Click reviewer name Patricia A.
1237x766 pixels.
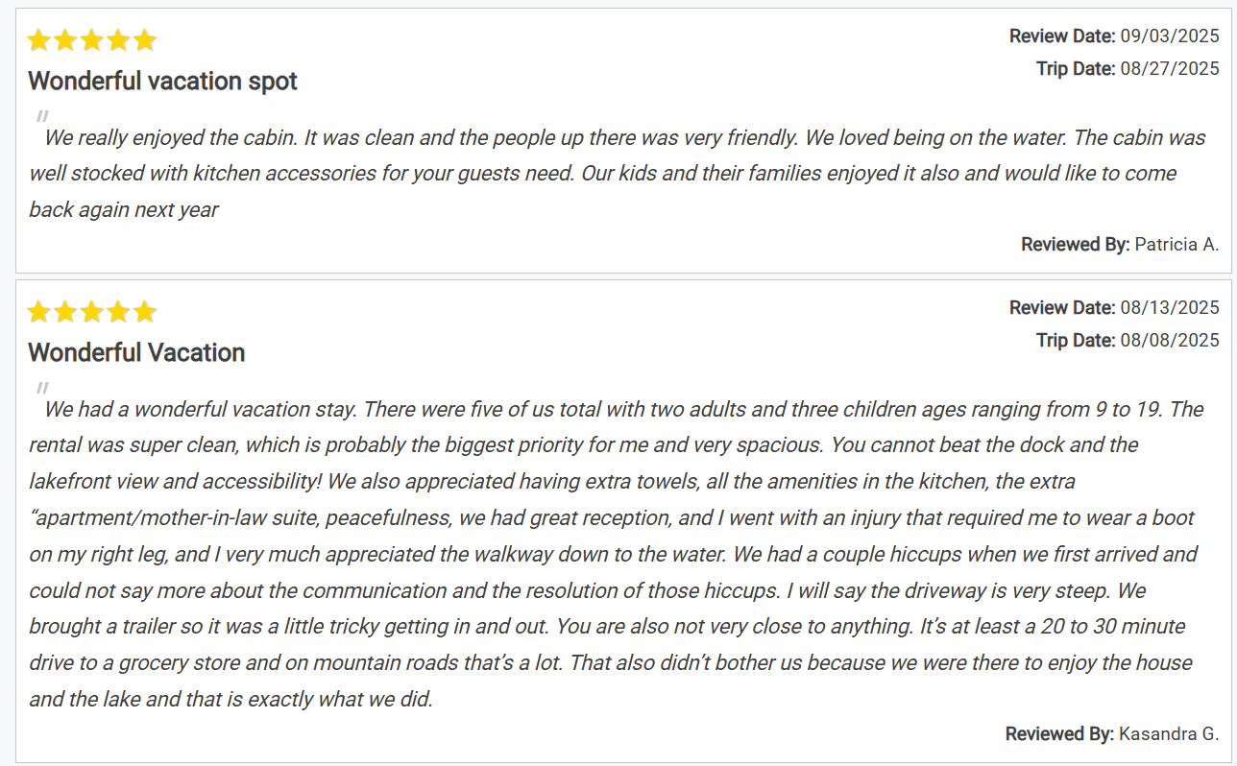[1176, 245]
